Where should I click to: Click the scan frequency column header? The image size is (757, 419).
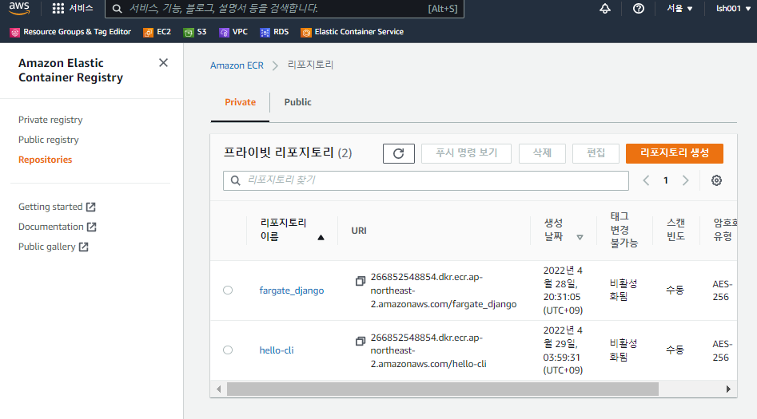676,230
